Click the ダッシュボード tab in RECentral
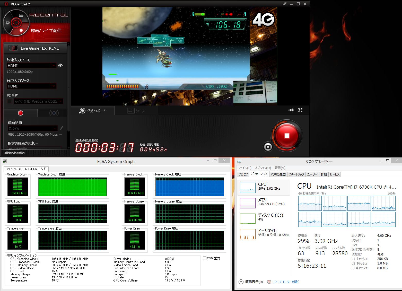Viewport: 402px width, 291px height. tap(93, 111)
